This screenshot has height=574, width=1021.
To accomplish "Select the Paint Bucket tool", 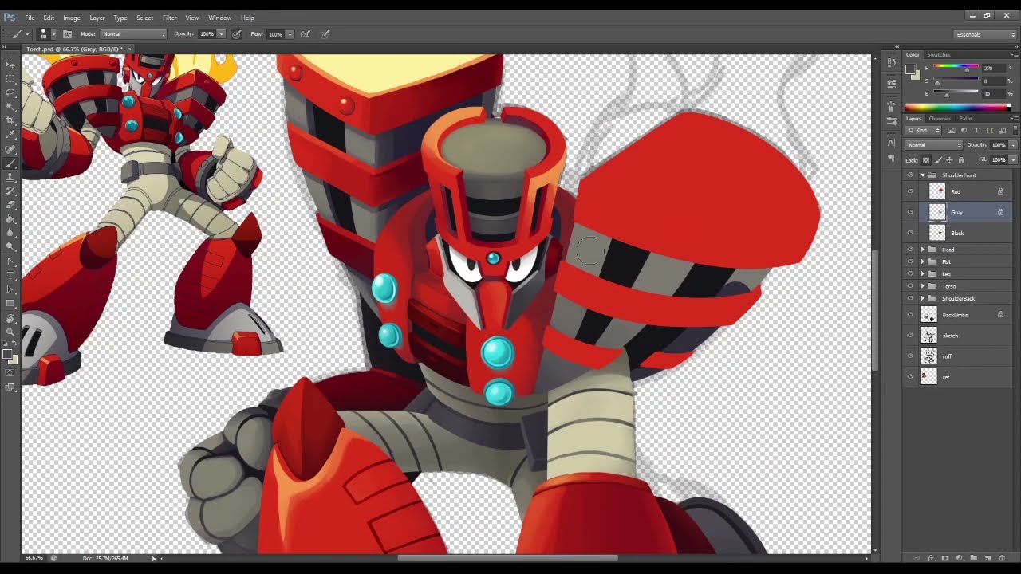I will 10,218.
